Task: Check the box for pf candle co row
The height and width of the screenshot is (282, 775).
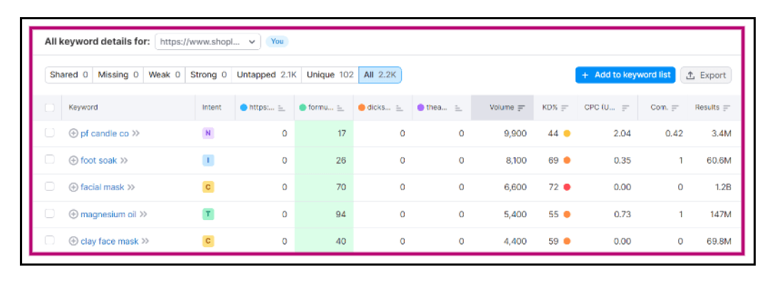Action: (50, 133)
